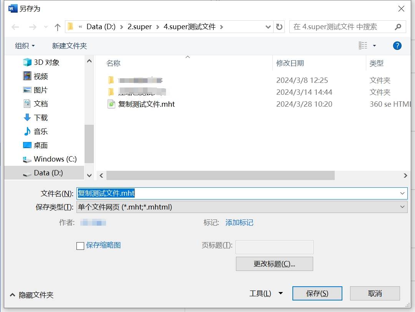The height and width of the screenshot is (312, 415).
Task: Click the refresh icon next to address bar
Action: click(x=279, y=27)
